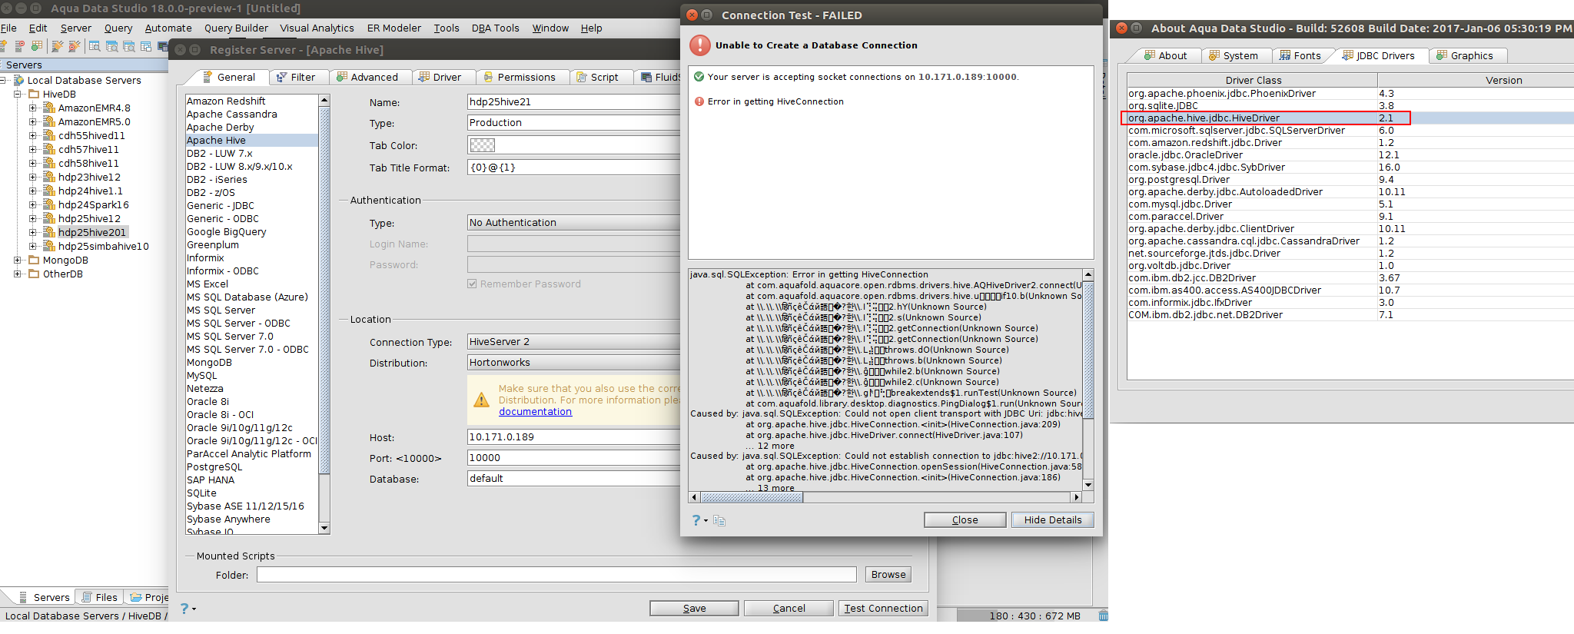This screenshot has width=1574, height=634.
Task: Select oracle.jdbc.OracleDriver row in drivers table
Action: (x=1350, y=155)
